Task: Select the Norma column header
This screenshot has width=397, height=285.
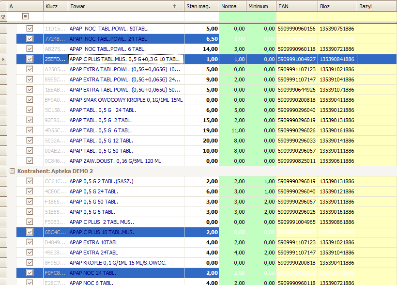Action: tap(229, 6)
